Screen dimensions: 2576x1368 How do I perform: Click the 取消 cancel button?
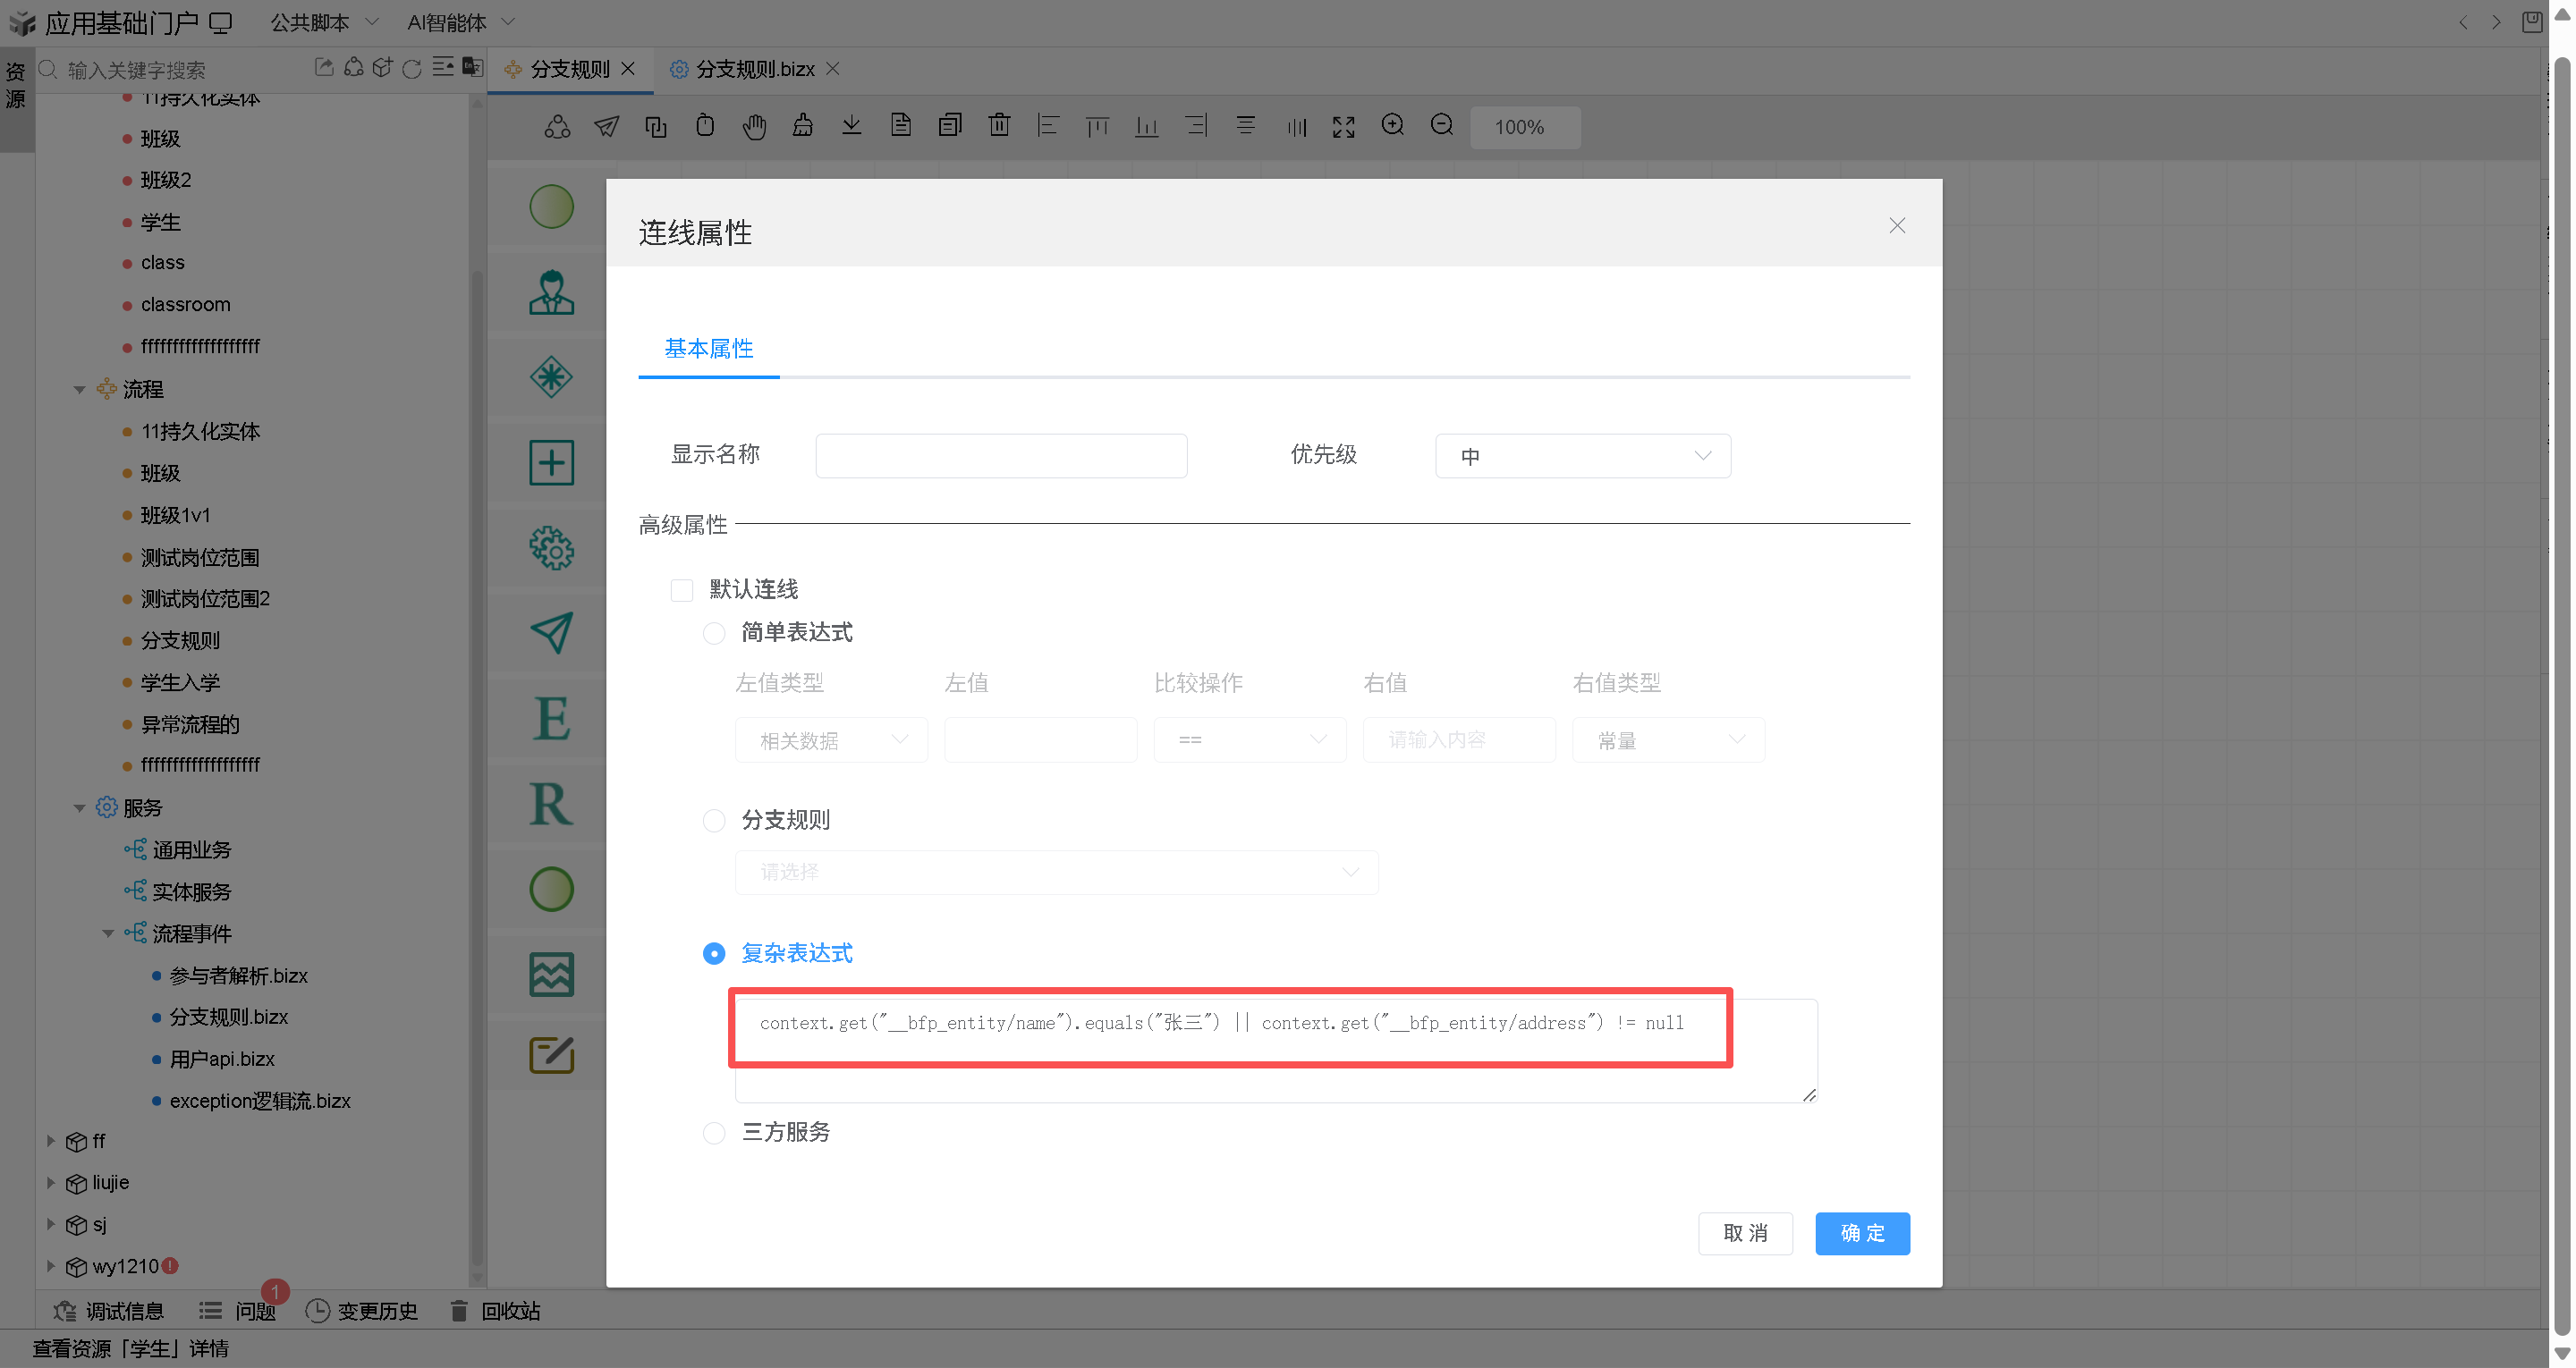pyautogui.click(x=1745, y=1233)
